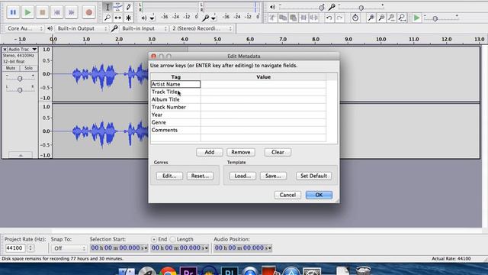Select the Draw pencil tool
The image size is (488, 275).
click(x=128, y=7)
